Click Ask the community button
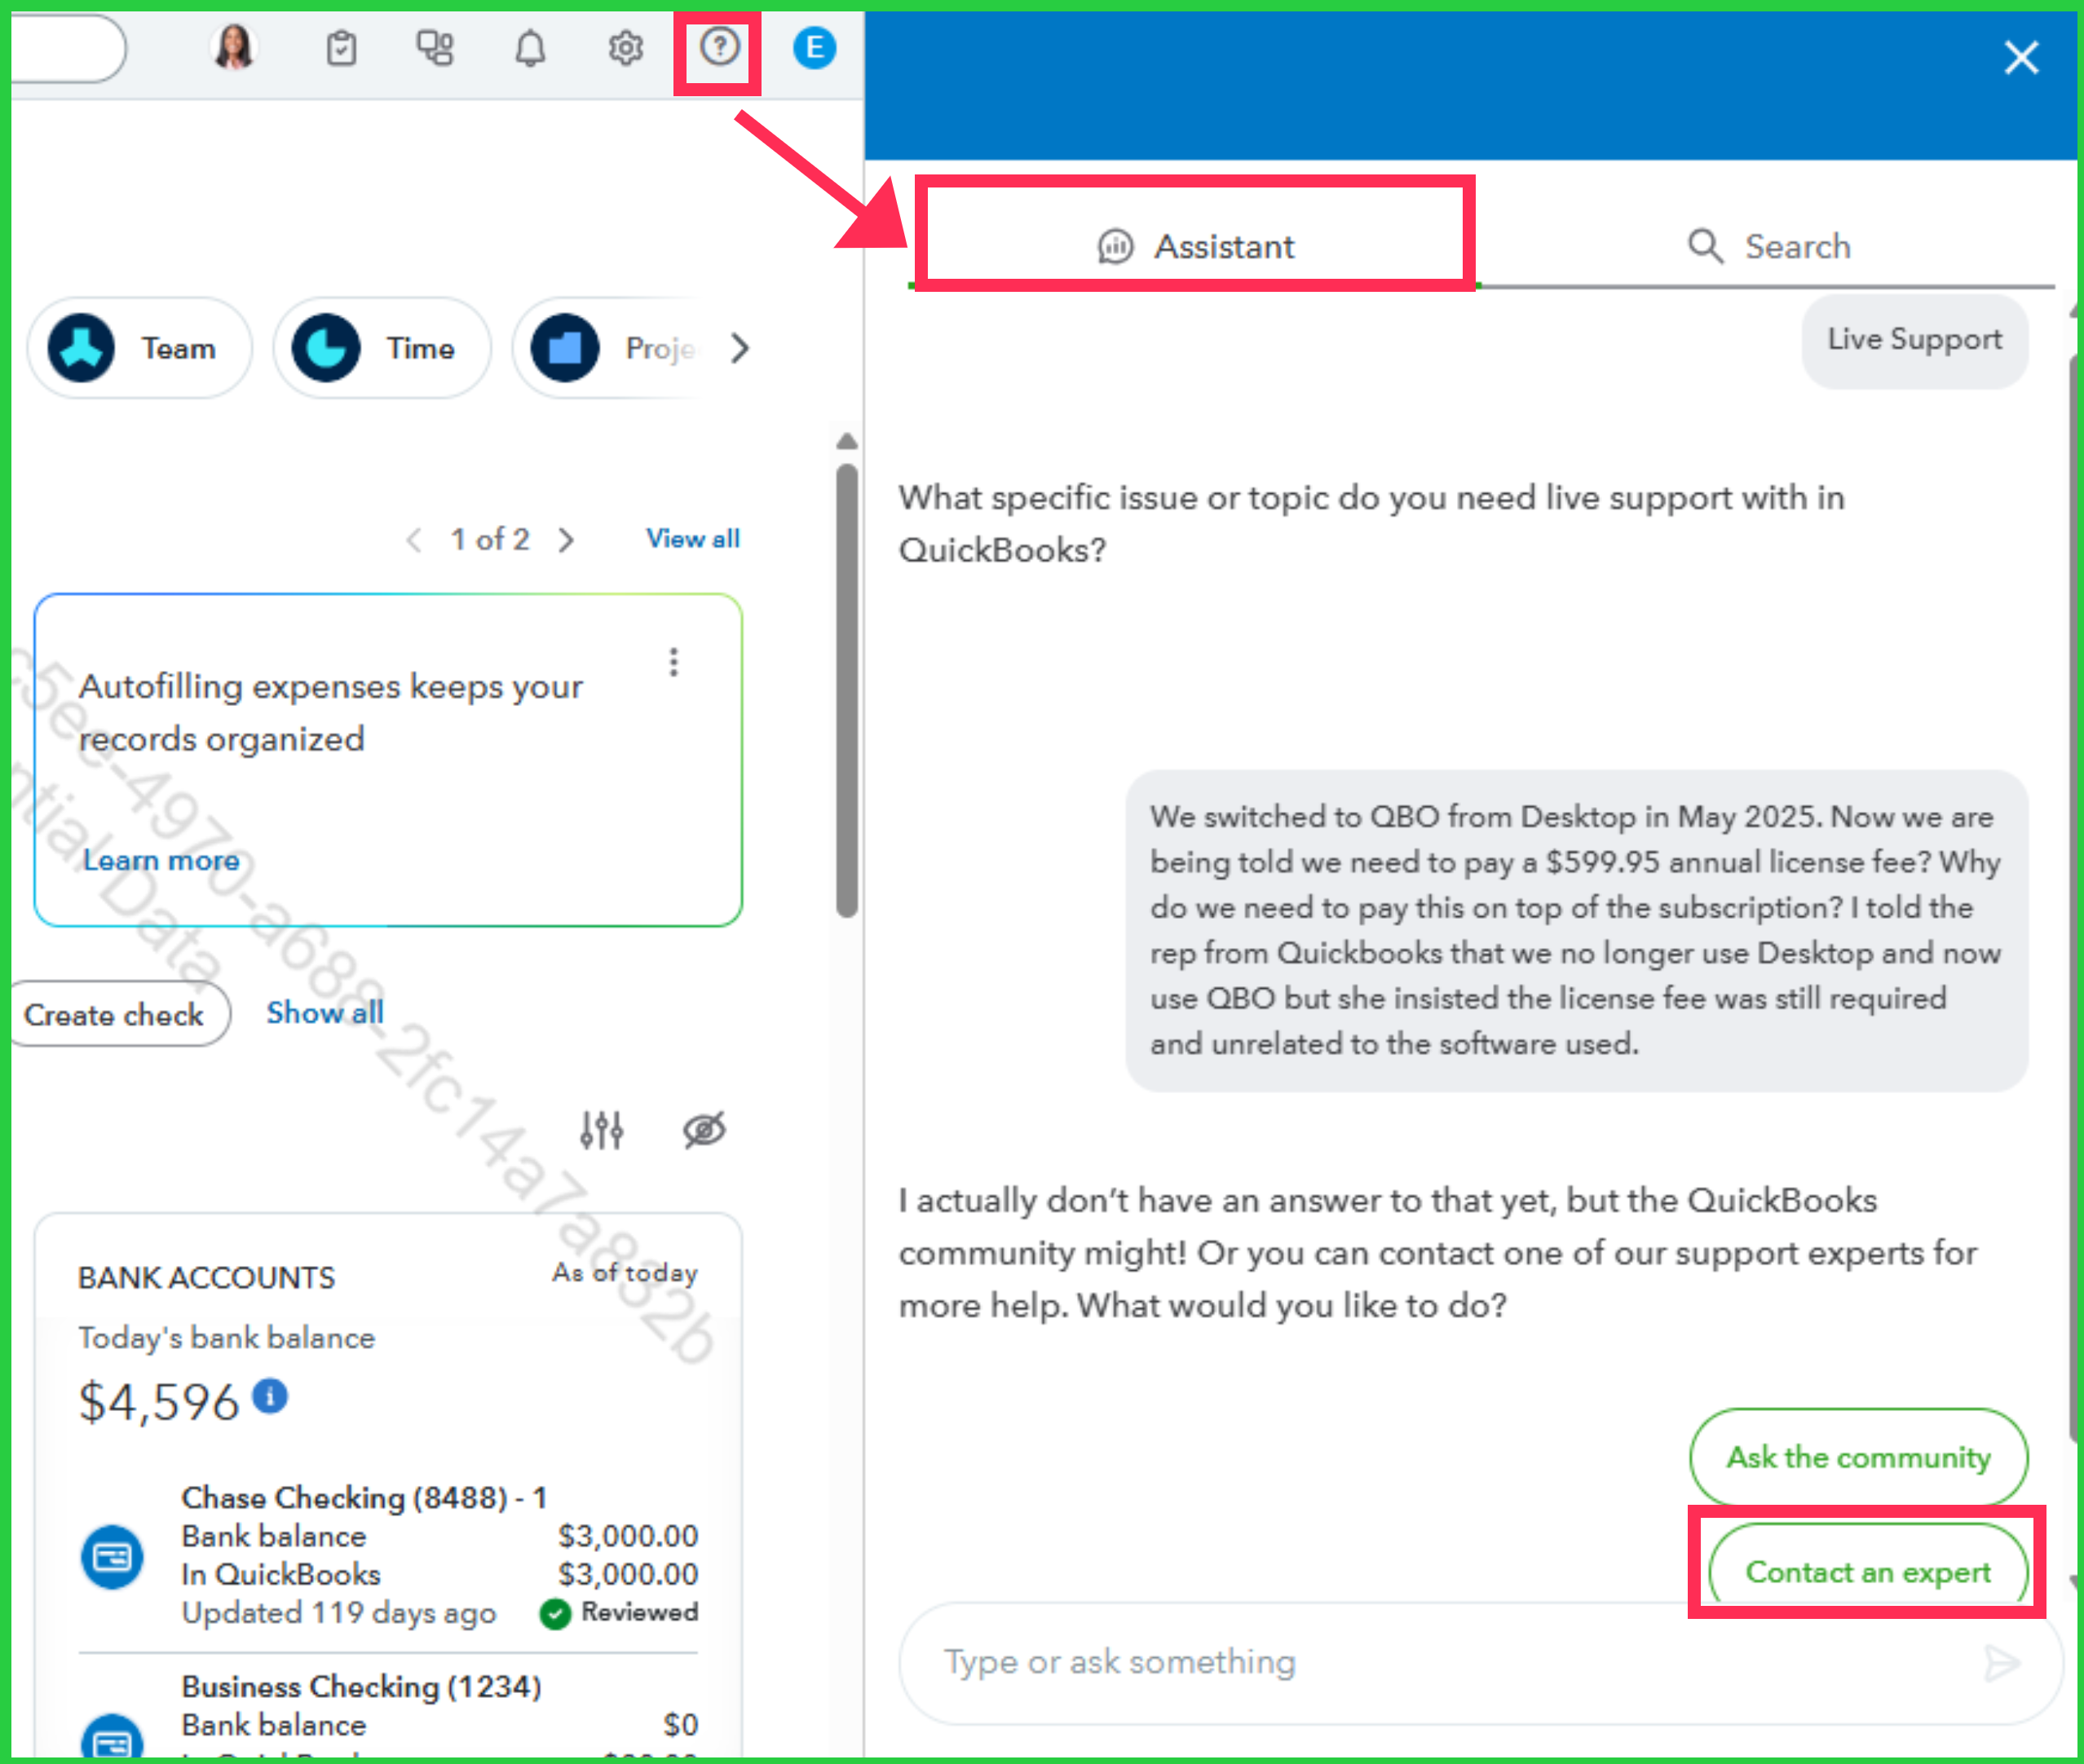The width and height of the screenshot is (2084, 1764). click(x=1858, y=1457)
